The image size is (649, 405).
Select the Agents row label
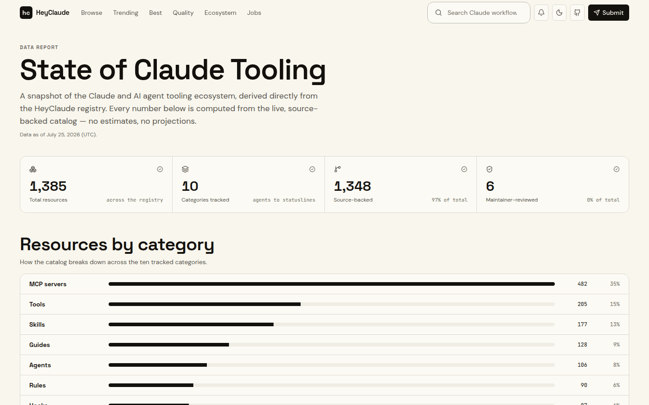coord(40,365)
